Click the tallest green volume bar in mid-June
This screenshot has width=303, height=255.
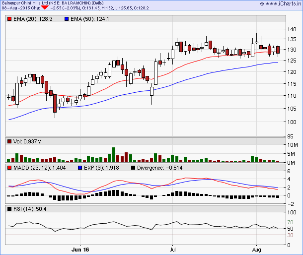114,155
